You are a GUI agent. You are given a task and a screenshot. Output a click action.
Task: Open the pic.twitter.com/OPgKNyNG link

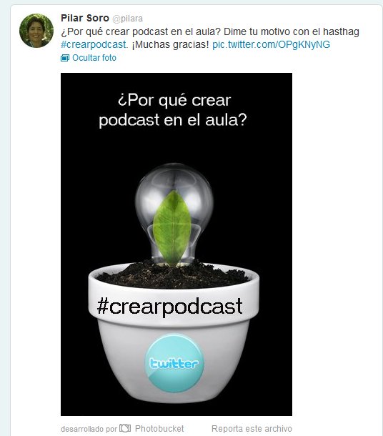(271, 44)
